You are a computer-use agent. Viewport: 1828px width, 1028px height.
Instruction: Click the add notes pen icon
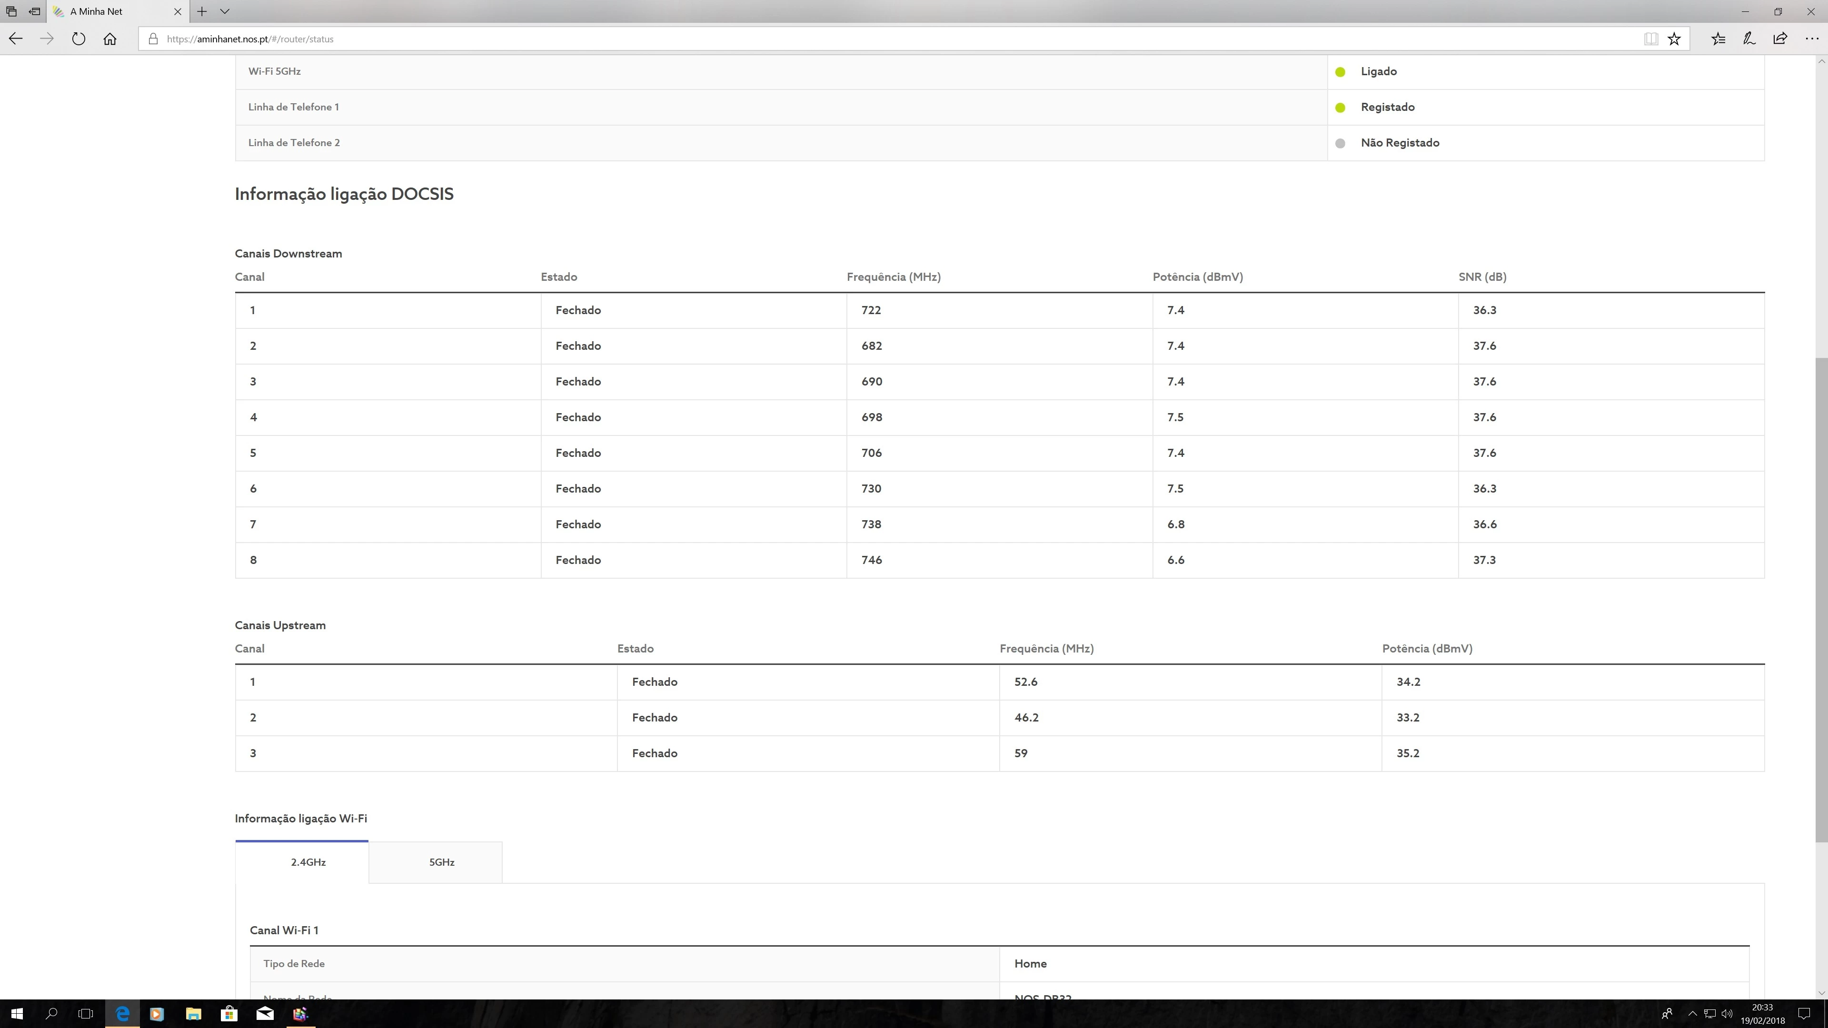[1749, 39]
